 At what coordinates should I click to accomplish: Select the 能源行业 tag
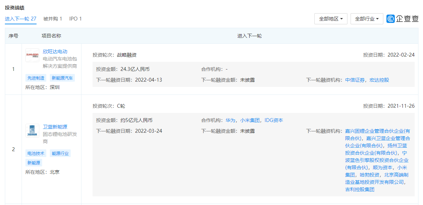[x=60, y=154]
